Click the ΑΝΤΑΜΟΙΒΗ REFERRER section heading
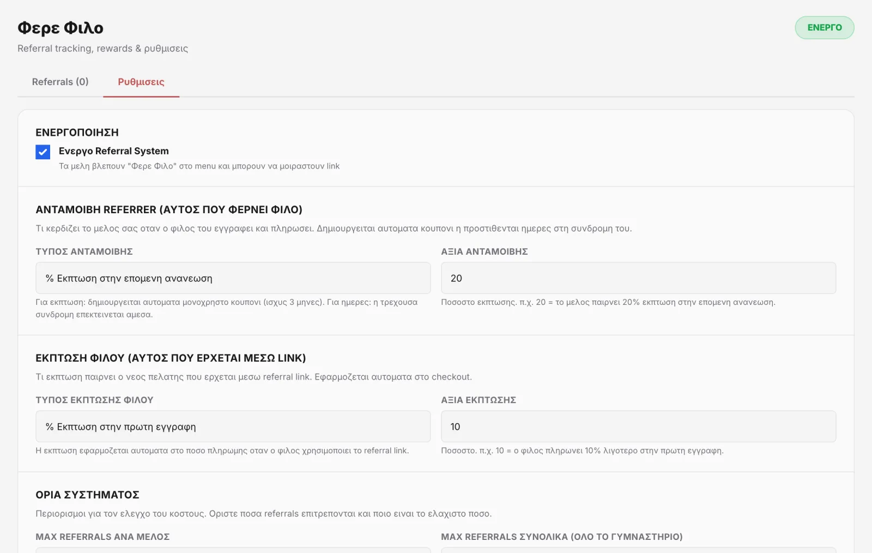This screenshot has width=872, height=553. pos(169,210)
